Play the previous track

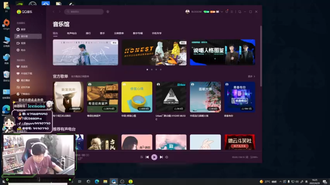coord(147,157)
